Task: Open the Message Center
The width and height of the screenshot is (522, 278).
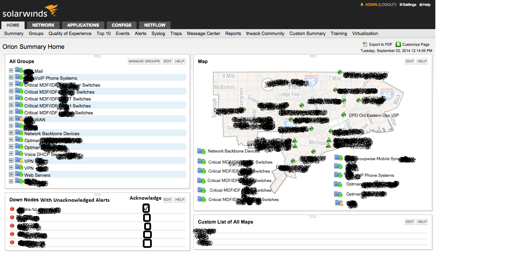Action: [203, 34]
